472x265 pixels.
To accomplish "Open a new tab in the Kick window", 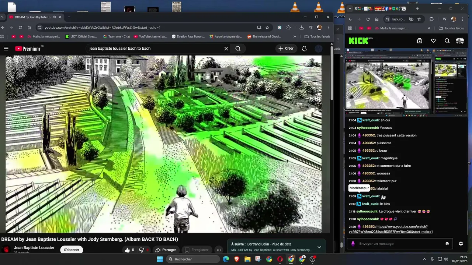I will click(x=417, y=8).
